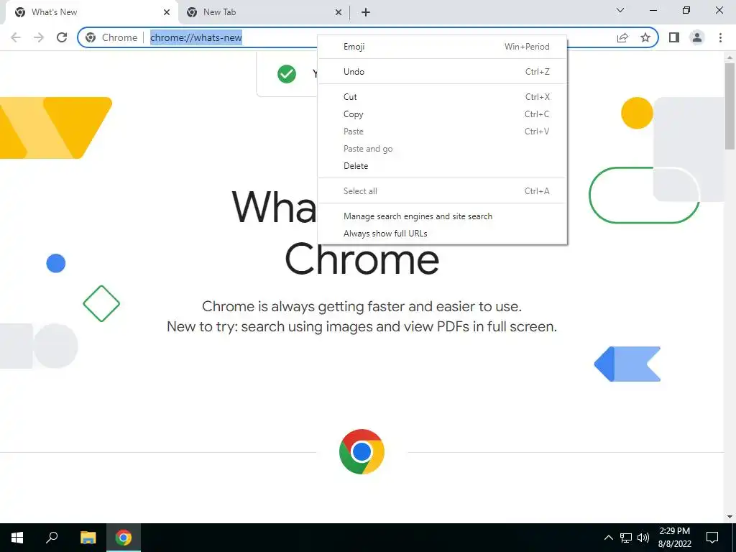Bookmark this tab with the star icon
736x552 pixels.
[645, 37]
